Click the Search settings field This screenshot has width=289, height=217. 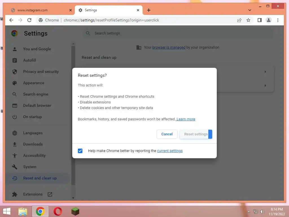pyautogui.click(x=178, y=33)
